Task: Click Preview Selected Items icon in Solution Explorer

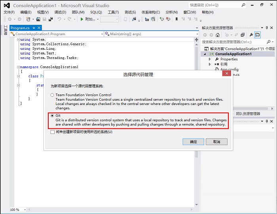Action: 258,35
